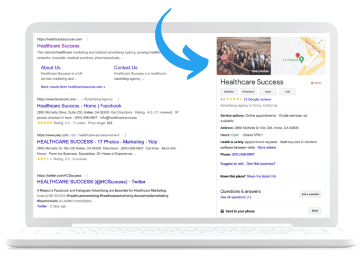Image resolution: width=363 pixels, height=268 pixels.
Task: Open the options menu beside yelp.com URL
Action: tap(125, 135)
